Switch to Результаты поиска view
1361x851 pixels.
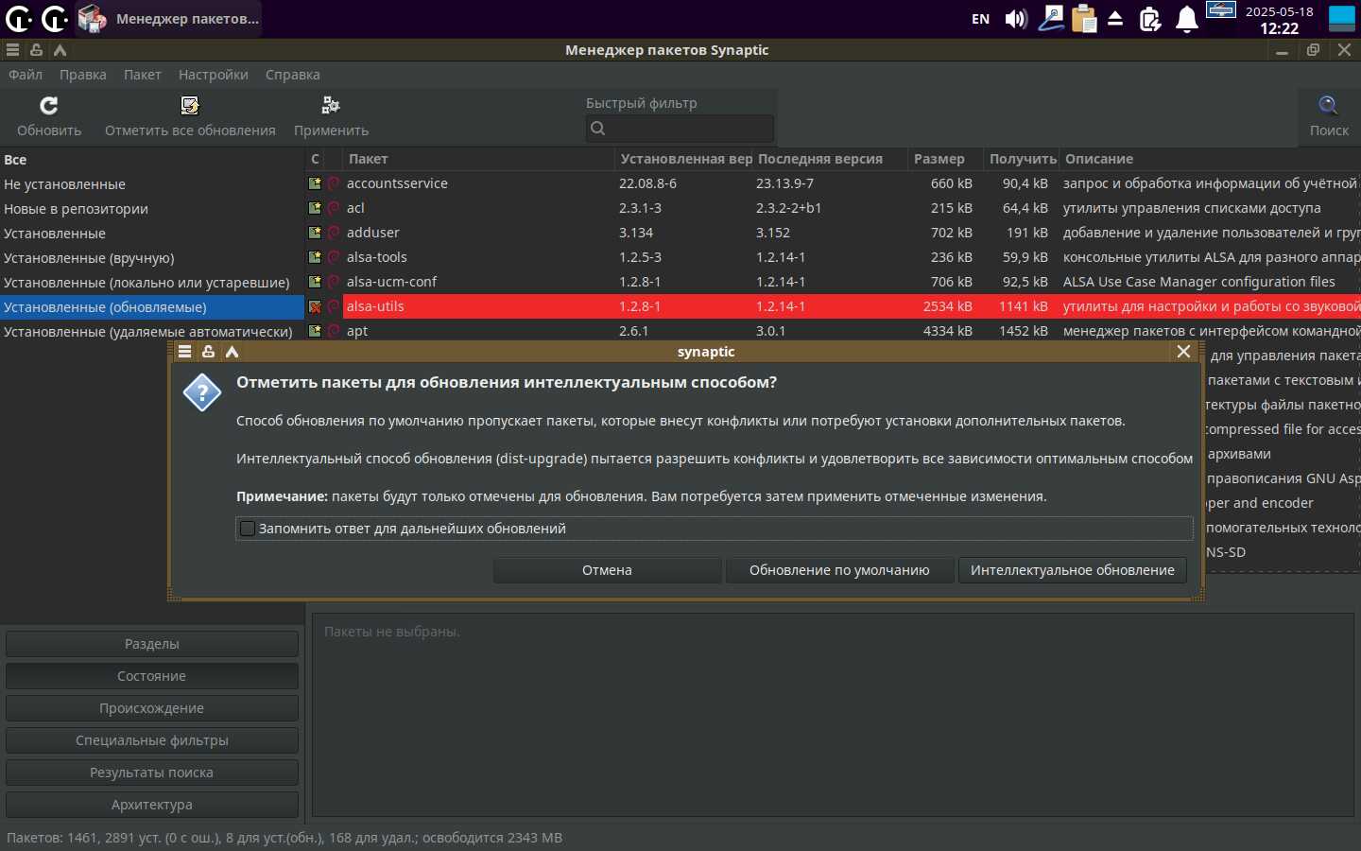coord(152,773)
